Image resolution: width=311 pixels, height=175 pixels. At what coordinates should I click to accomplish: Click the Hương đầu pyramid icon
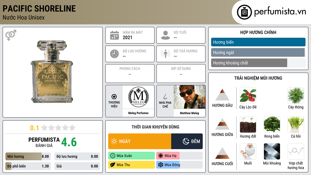pos(222,95)
